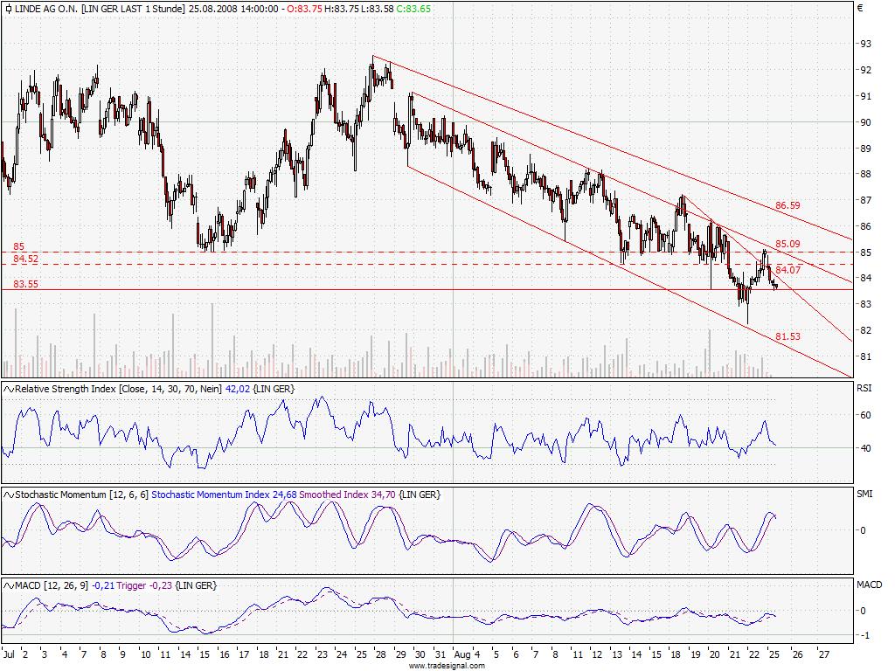Click the RSI axis label on right
Screen dimensions: 895x671
point(864,387)
